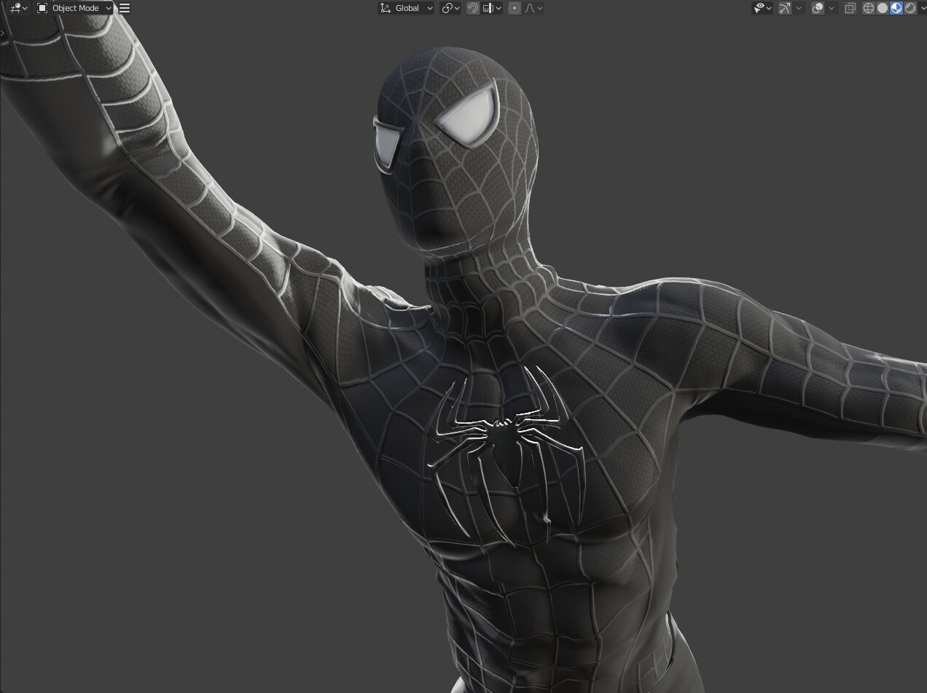Switch to Wireframe viewport shading
The width and height of the screenshot is (927, 693).
869,8
